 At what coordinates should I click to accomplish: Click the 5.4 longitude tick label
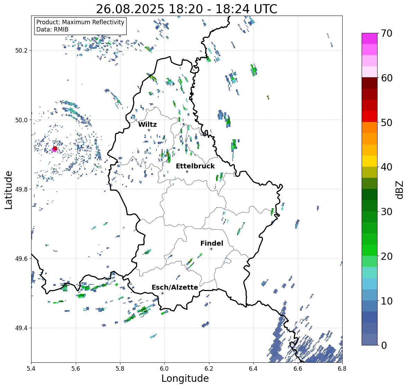point(31,368)
